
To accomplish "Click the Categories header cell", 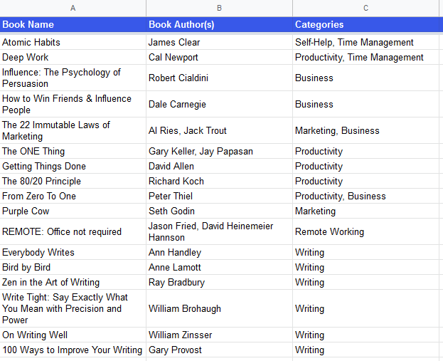I will pos(365,25).
